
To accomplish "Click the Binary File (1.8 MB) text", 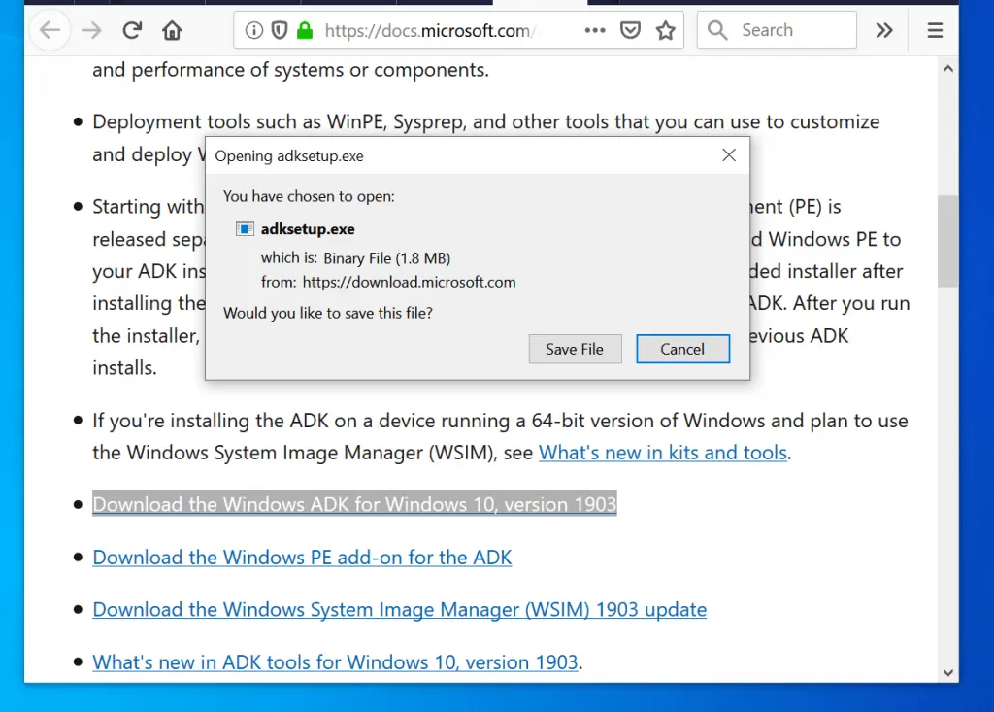I will pos(386,258).
